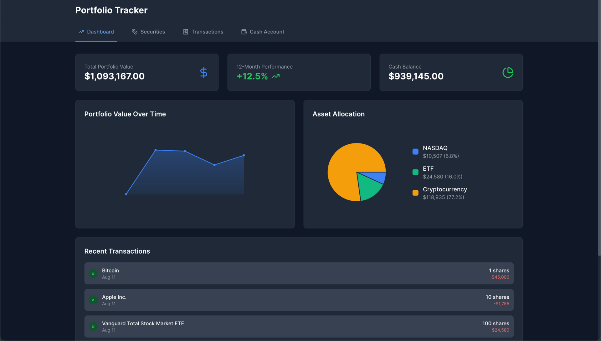
Task: Select the green ETF legend swatch
Action: [415, 172]
